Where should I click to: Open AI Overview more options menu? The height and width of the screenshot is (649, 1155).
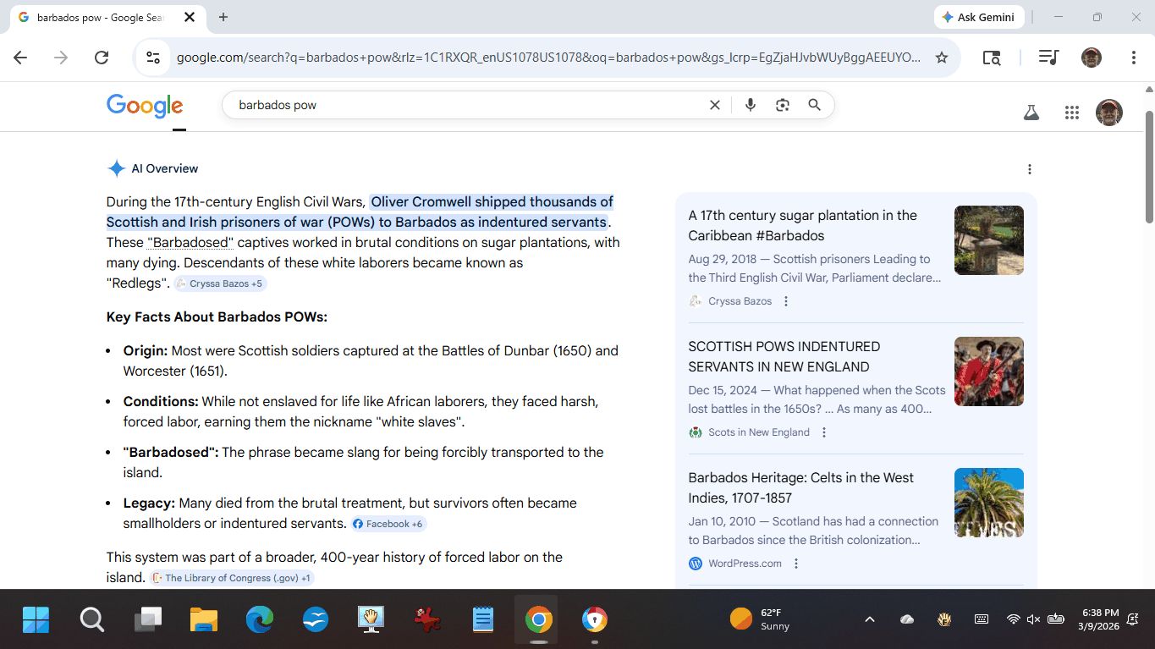1029,169
